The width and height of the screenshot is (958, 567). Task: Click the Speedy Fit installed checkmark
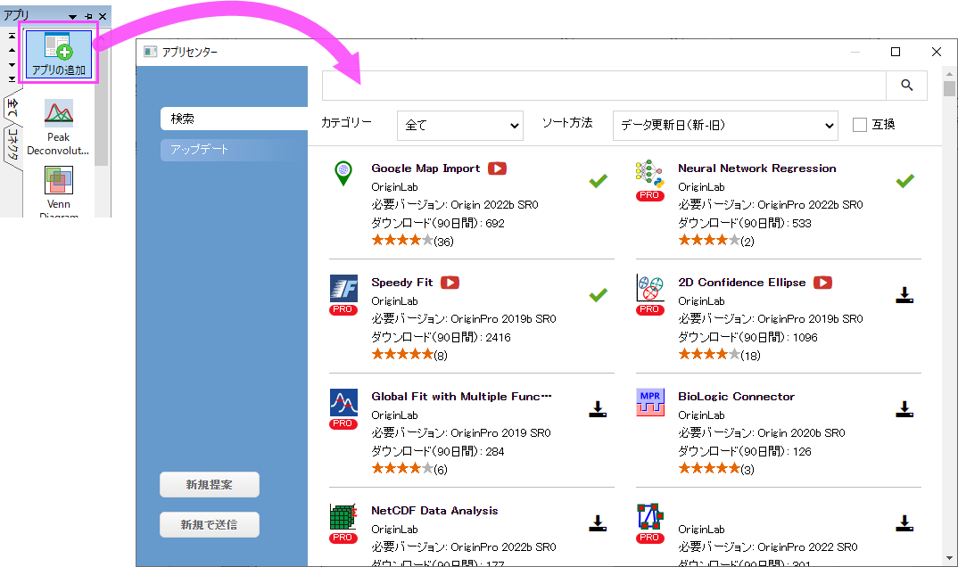599,295
